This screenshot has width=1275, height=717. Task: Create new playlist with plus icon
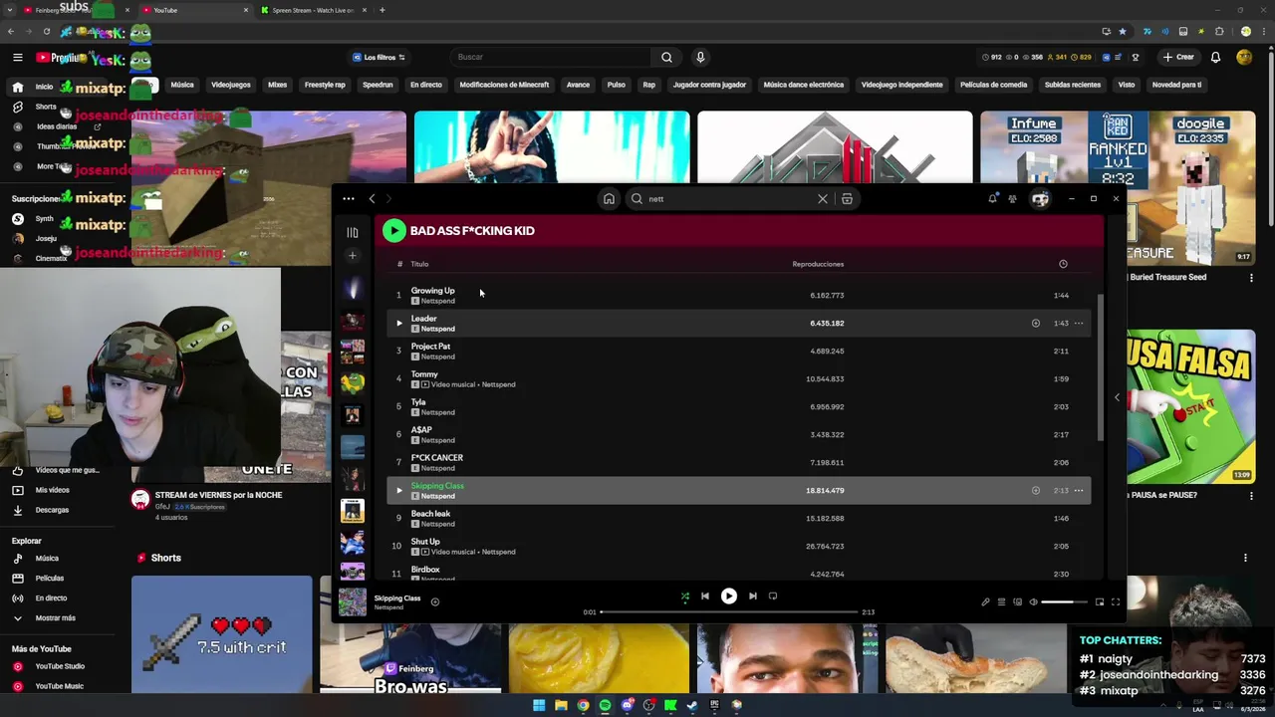tap(352, 255)
